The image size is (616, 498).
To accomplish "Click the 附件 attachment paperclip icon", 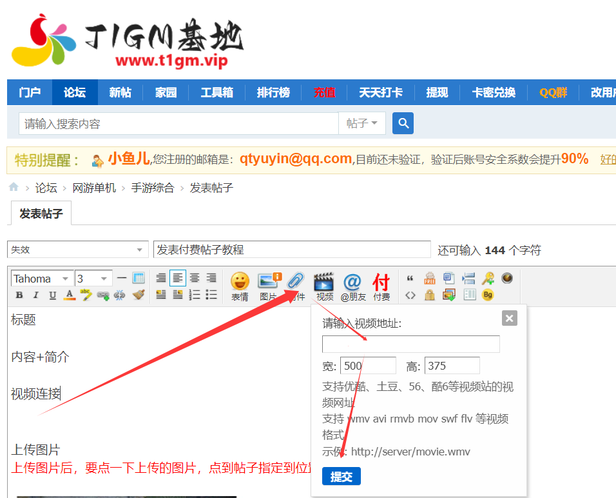I will click(x=294, y=281).
